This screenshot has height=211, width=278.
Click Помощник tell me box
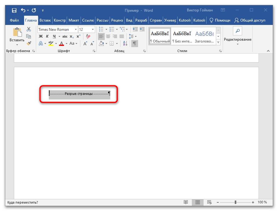coord(220,20)
